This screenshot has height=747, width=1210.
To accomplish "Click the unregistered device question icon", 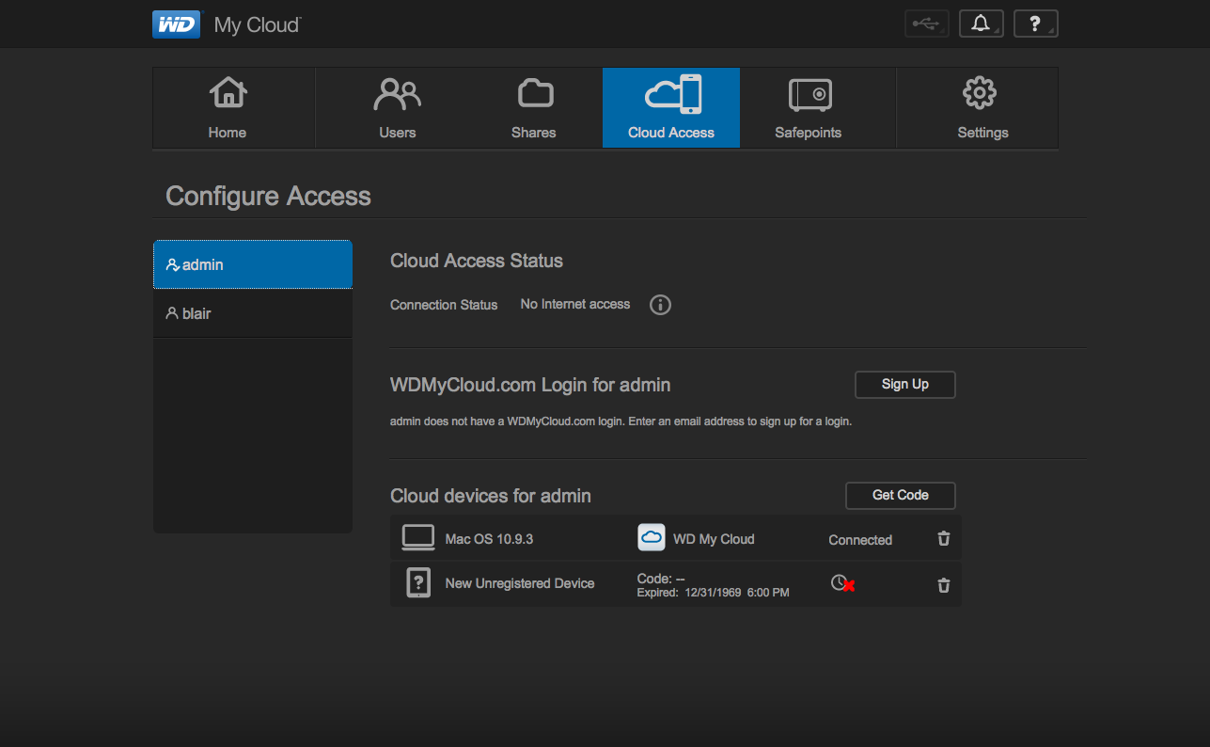I will 418,583.
